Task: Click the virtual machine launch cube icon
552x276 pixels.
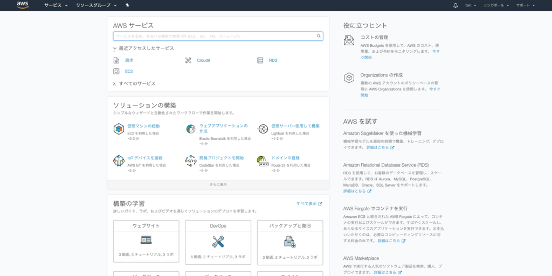Action: (119, 129)
